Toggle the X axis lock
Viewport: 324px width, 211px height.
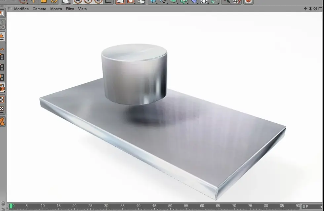[x=78, y=1]
